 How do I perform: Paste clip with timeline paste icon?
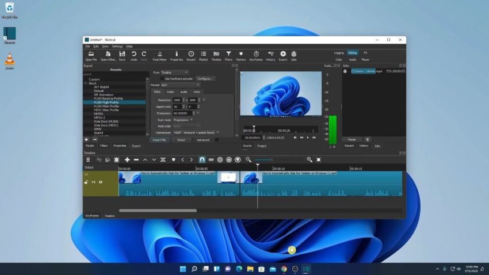(x=116, y=159)
